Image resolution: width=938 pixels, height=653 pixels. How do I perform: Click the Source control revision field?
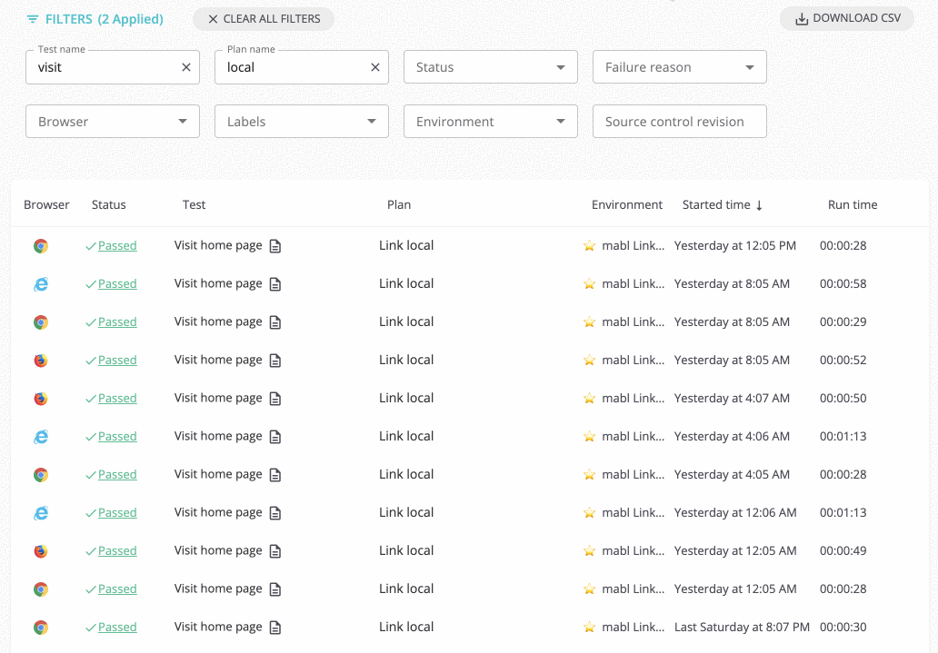point(680,122)
